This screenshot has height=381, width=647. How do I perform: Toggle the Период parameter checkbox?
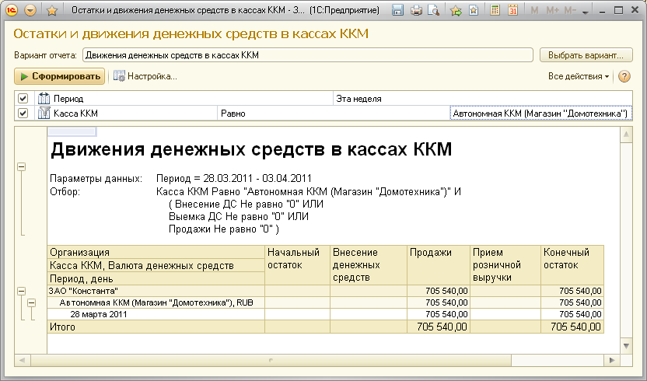point(23,98)
